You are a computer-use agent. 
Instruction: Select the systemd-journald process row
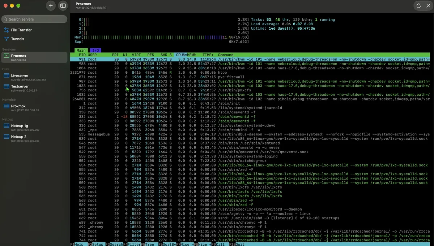click(250, 108)
